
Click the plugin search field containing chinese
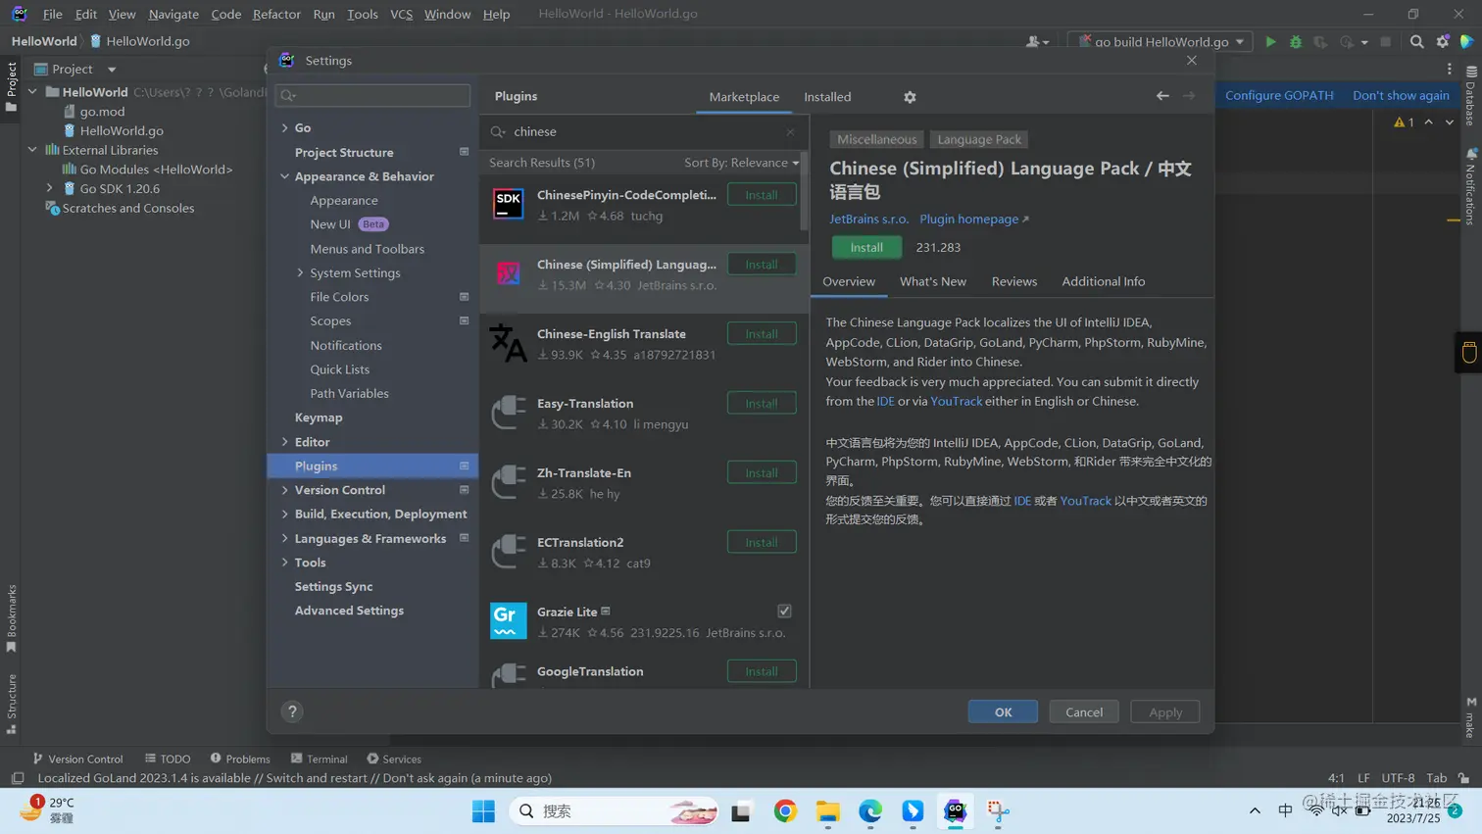(x=644, y=132)
